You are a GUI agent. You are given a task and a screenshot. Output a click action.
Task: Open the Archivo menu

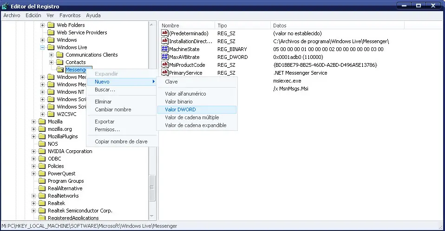tap(12, 15)
